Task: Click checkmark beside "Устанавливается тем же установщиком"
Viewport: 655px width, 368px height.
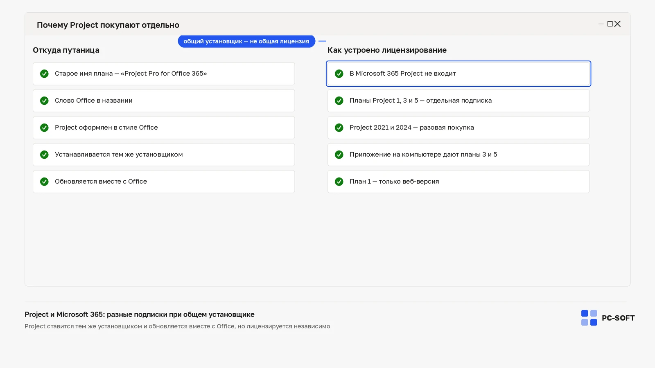Action: tap(44, 155)
